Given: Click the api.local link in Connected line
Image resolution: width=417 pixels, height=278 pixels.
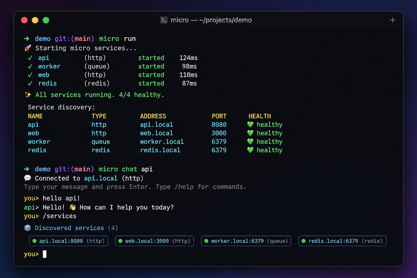Looking at the screenshot, I should [101, 178].
